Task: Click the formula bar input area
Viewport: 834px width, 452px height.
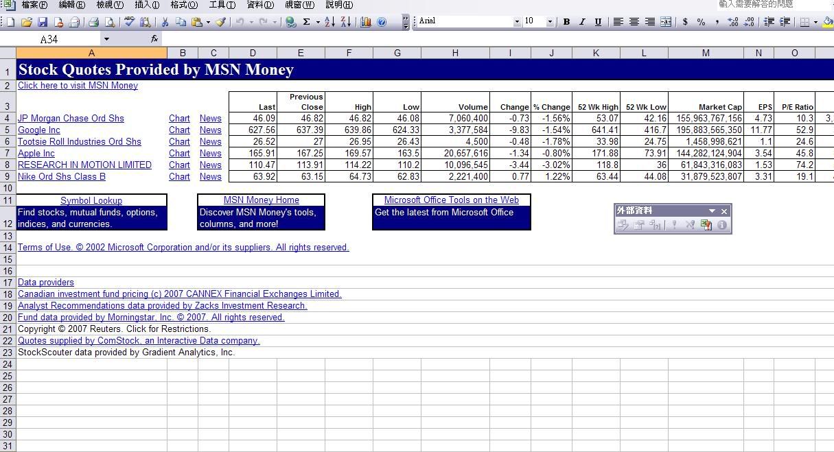Action: [x=498, y=39]
